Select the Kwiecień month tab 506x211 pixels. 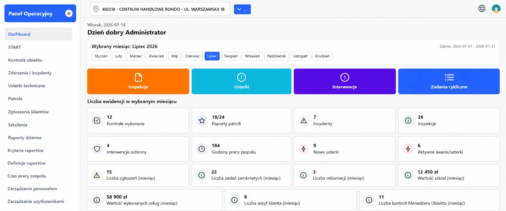157,56
